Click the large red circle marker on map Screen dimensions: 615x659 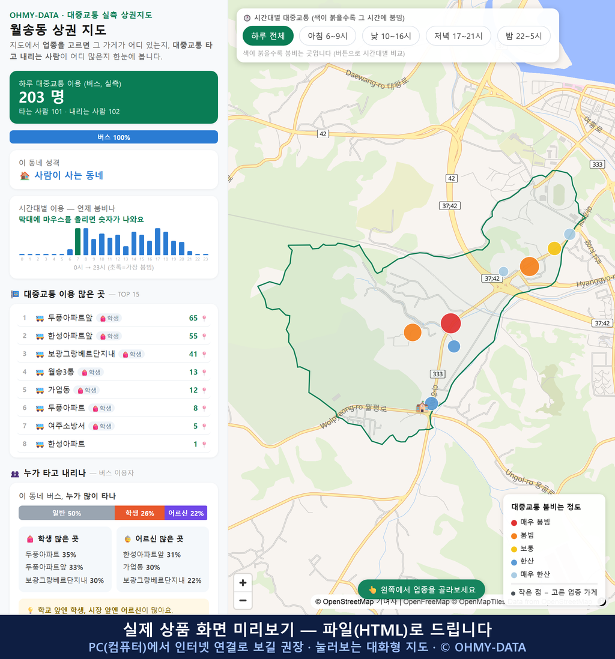click(x=451, y=323)
